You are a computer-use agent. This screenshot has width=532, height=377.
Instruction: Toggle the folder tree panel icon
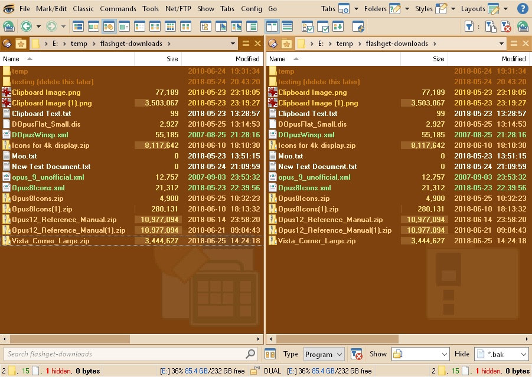point(205,27)
